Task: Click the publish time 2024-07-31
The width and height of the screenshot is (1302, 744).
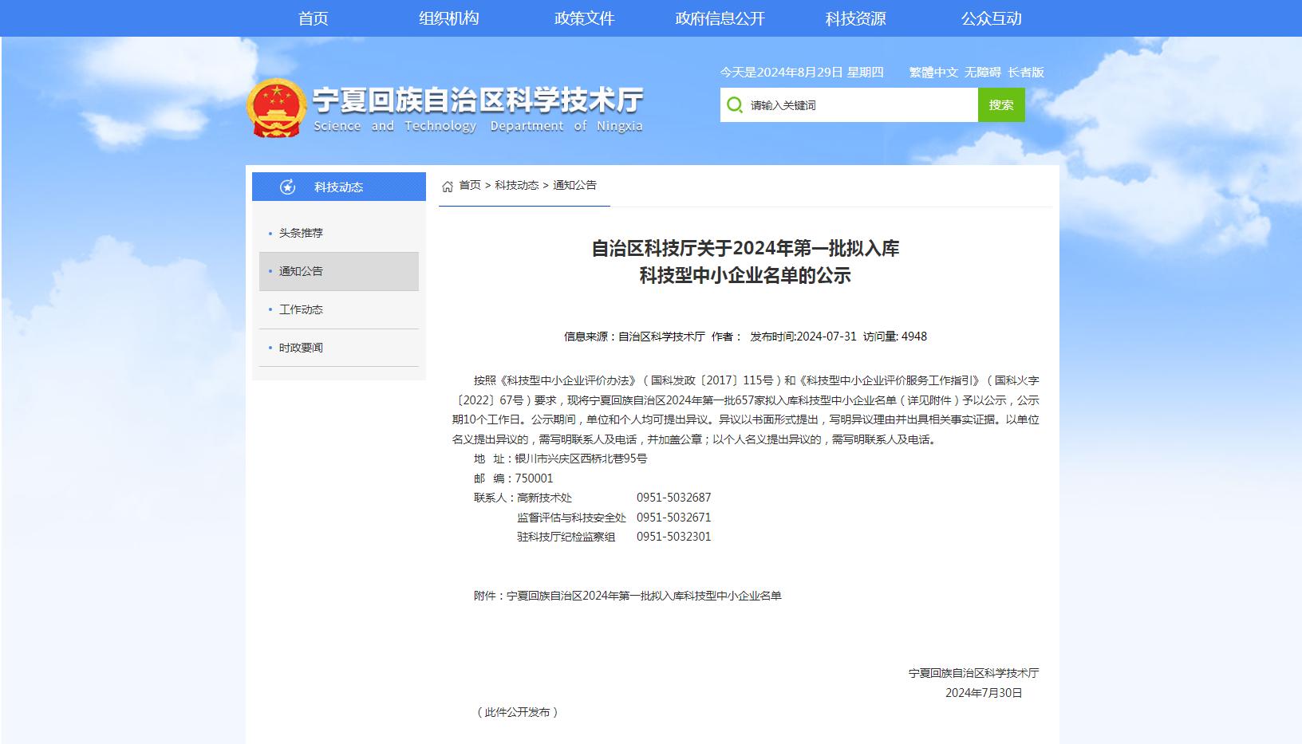Action: 826,337
